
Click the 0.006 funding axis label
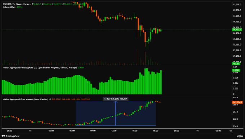236,78
